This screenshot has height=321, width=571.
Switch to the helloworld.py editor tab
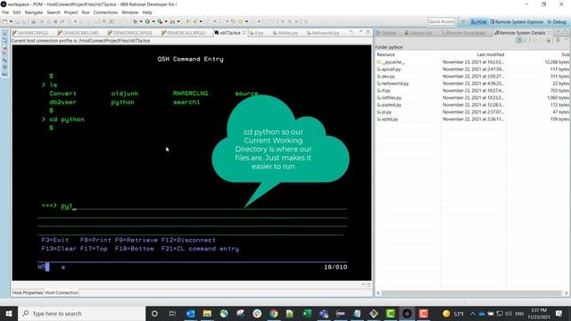point(323,33)
